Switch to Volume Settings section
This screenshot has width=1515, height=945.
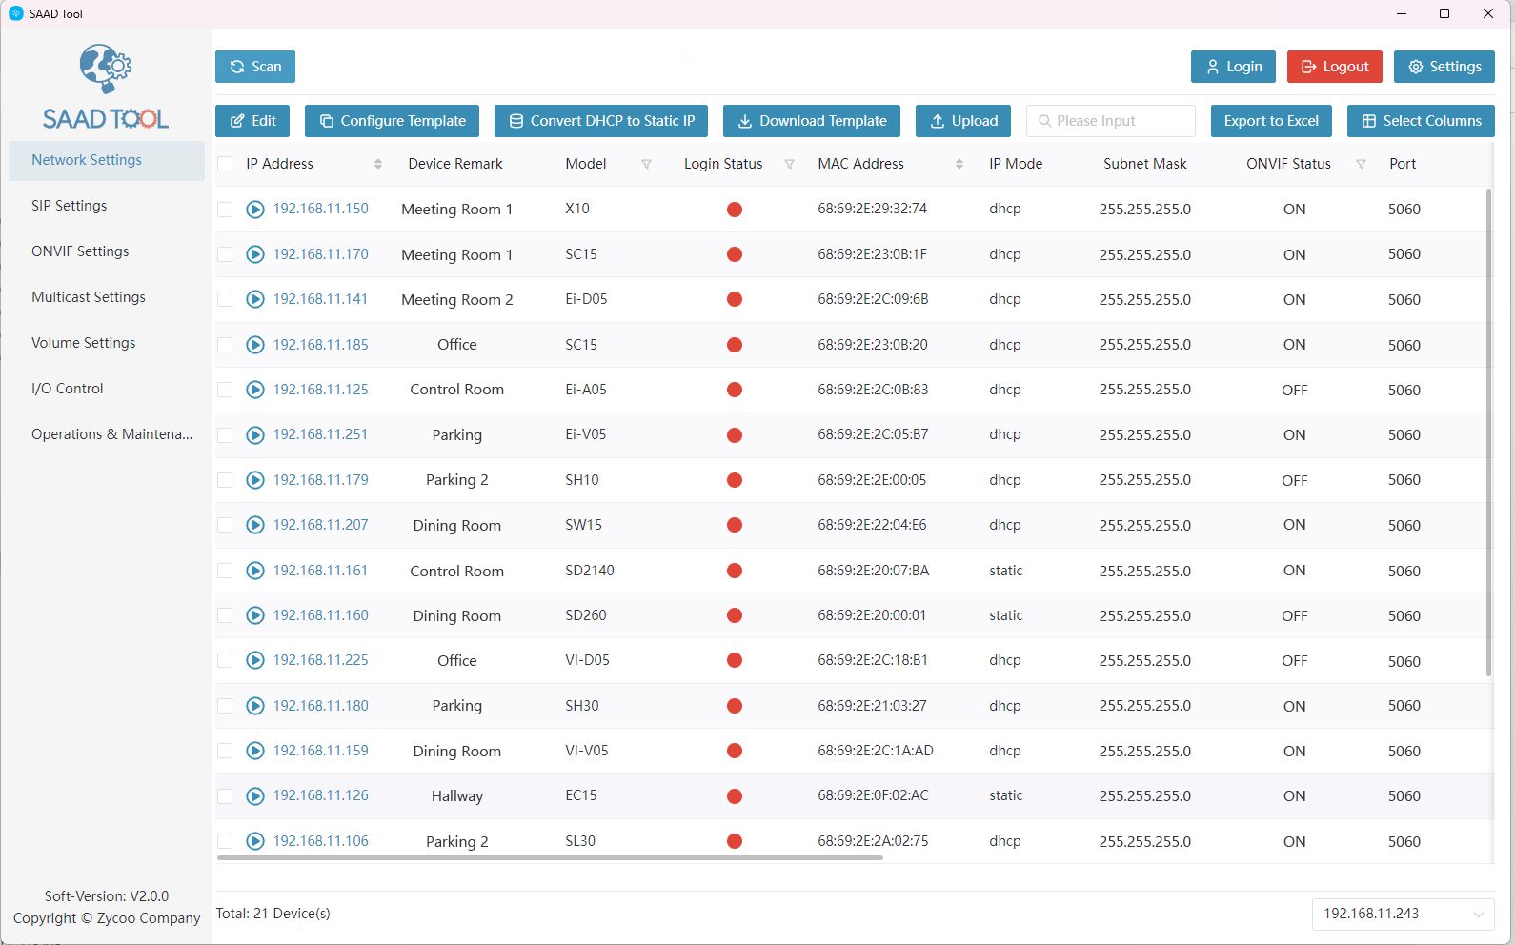coord(84,343)
